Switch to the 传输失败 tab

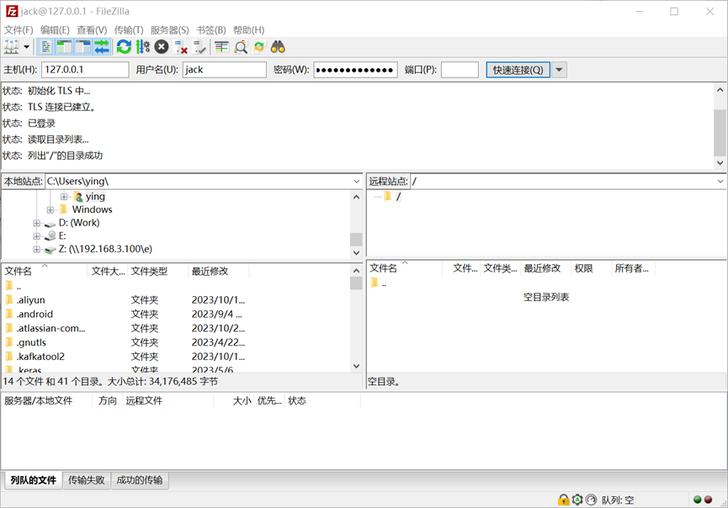click(87, 480)
